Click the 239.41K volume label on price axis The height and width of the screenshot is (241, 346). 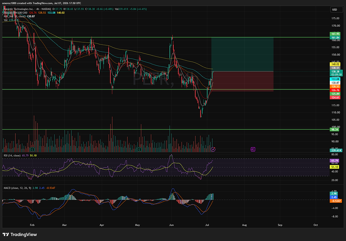[336, 151]
